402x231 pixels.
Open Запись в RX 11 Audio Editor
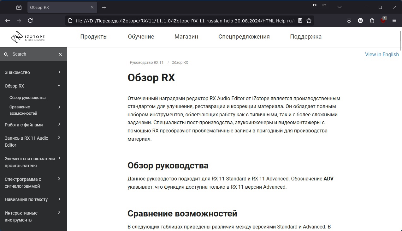pos(27,142)
